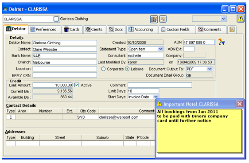Click the modified date 16/04/2009 17:36:53

pyautogui.click(x=196, y=62)
